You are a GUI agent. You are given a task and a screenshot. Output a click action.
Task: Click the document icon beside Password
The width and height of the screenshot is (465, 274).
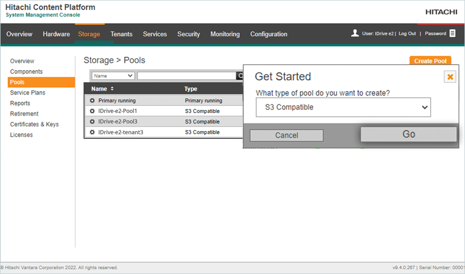(453, 33)
